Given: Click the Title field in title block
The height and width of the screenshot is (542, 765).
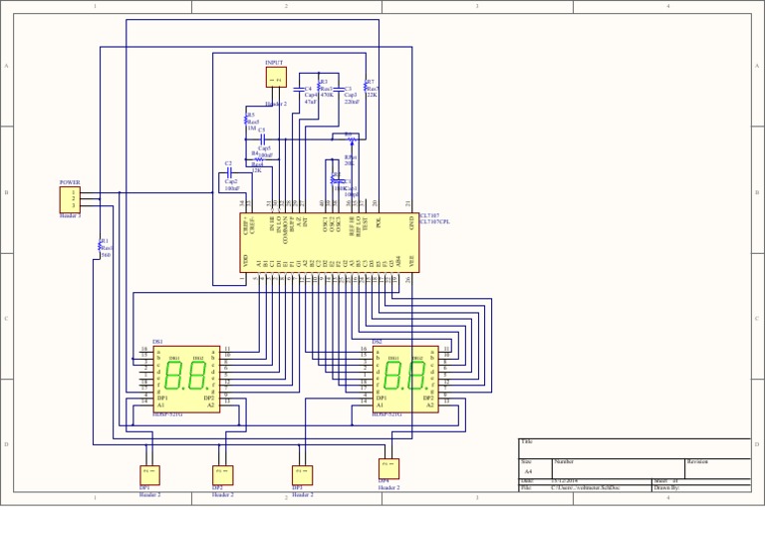Looking at the screenshot, I should coord(635,448).
